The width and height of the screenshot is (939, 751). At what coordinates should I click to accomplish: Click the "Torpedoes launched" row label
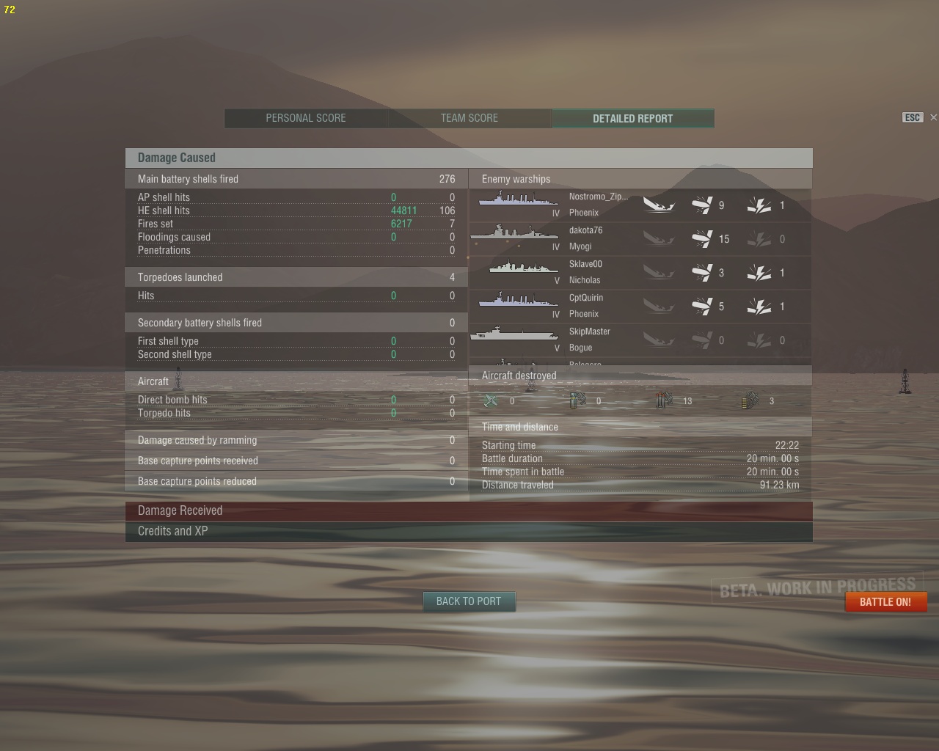180,277
